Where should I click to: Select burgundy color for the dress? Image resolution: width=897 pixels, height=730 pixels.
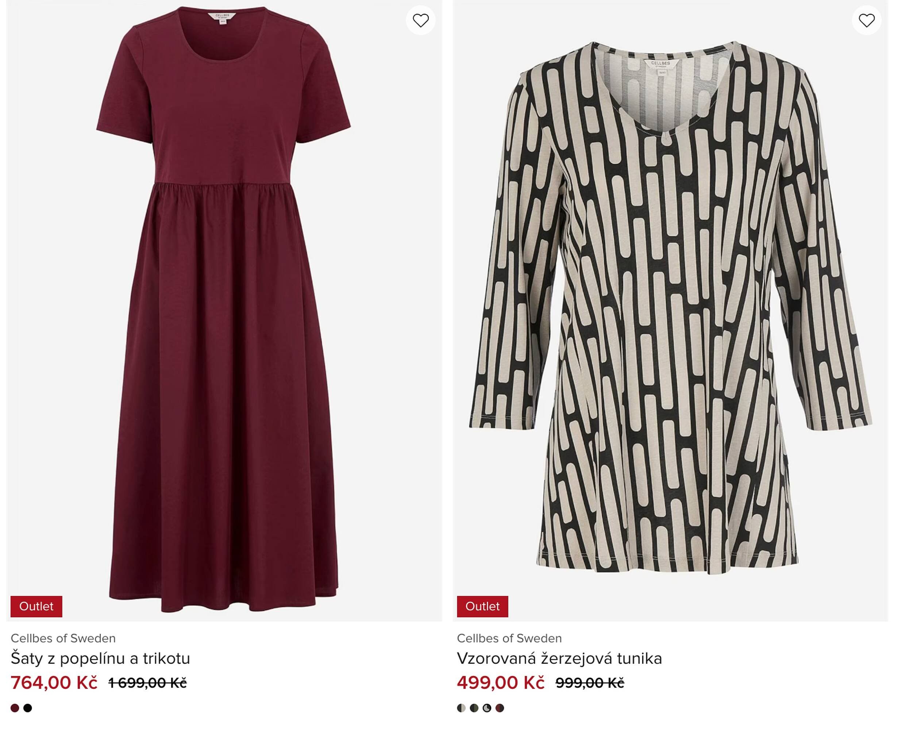pyautogui.click(x=15, y=708)
